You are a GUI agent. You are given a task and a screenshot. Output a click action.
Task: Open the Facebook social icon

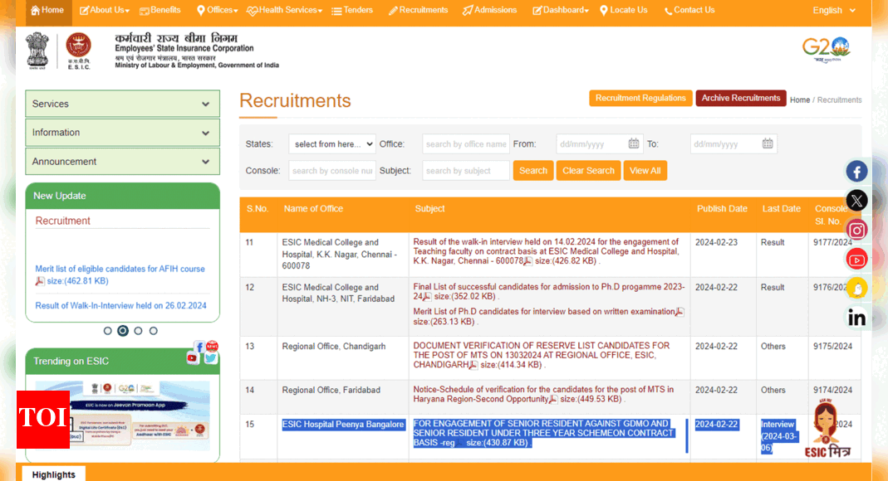[x=856, y=171]
